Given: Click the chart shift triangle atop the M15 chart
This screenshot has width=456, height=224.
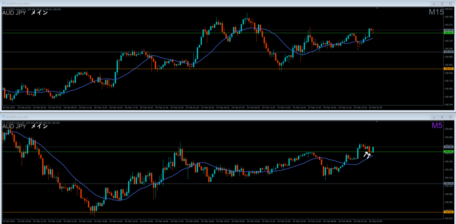Looking at the screenshot, I should click(377, 8).
